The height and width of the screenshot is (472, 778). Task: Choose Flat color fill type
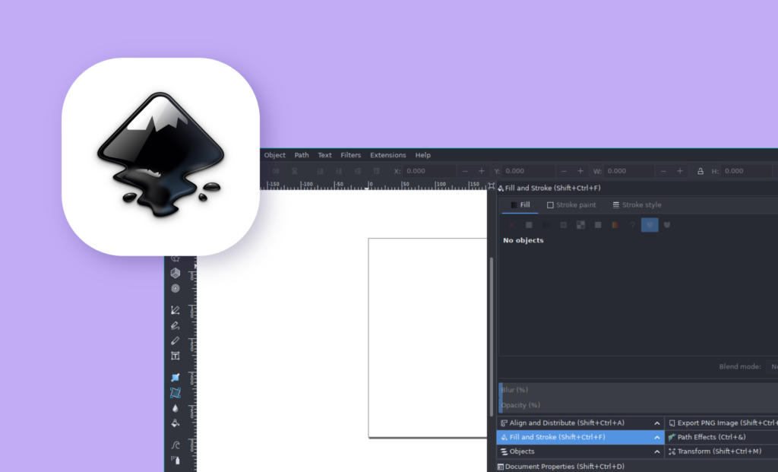529,225
